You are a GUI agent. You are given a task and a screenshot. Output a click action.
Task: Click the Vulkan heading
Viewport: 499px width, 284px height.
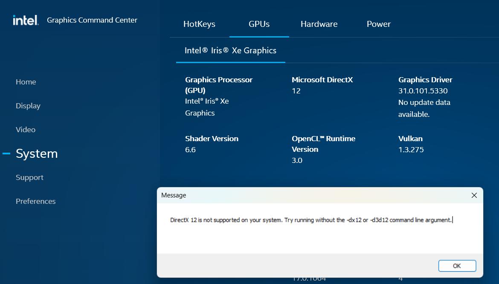(410, 139)
